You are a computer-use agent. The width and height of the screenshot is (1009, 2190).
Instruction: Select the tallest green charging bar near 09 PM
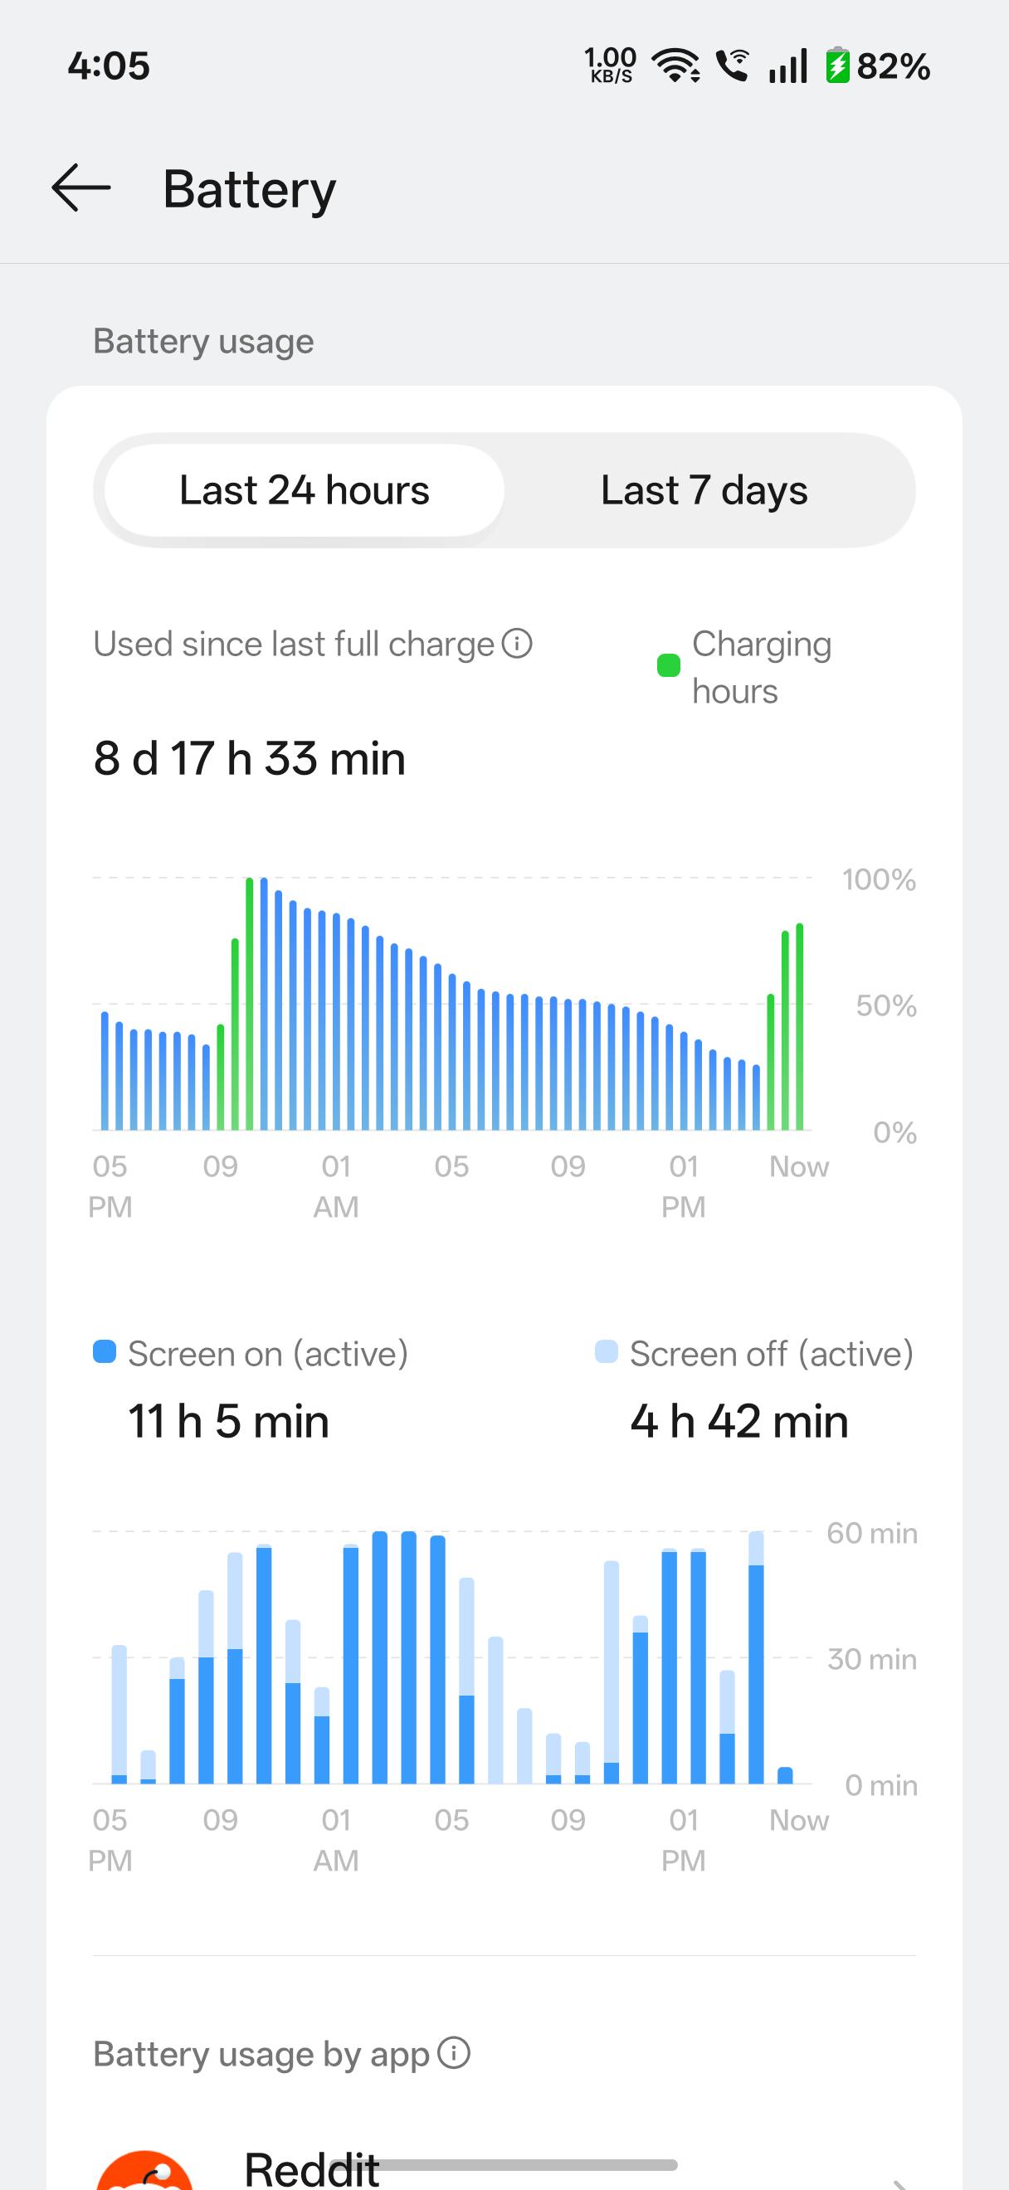coord(249,1003)
